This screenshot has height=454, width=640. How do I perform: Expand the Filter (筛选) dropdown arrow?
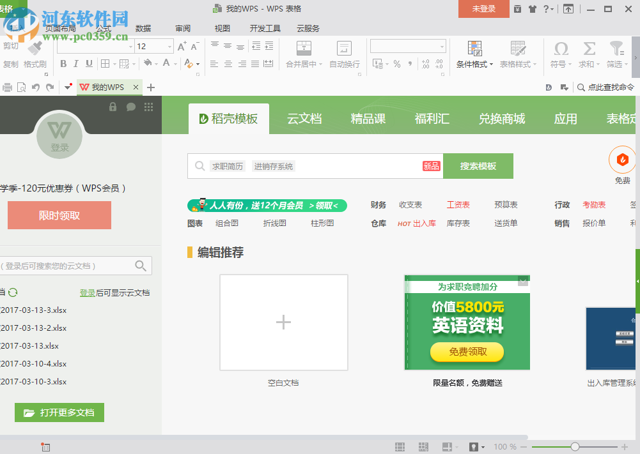pyautogui.click(x=625, y=64)
